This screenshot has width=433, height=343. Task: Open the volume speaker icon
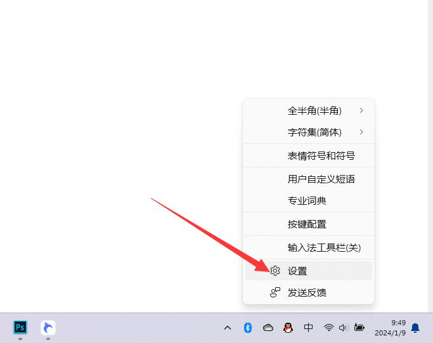pos(343,328)
